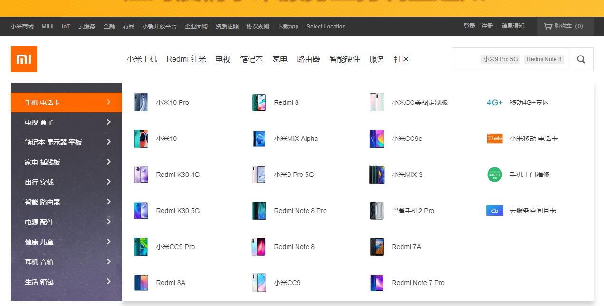Expand the 电视 盒子 category arrow

coord(109,122)
